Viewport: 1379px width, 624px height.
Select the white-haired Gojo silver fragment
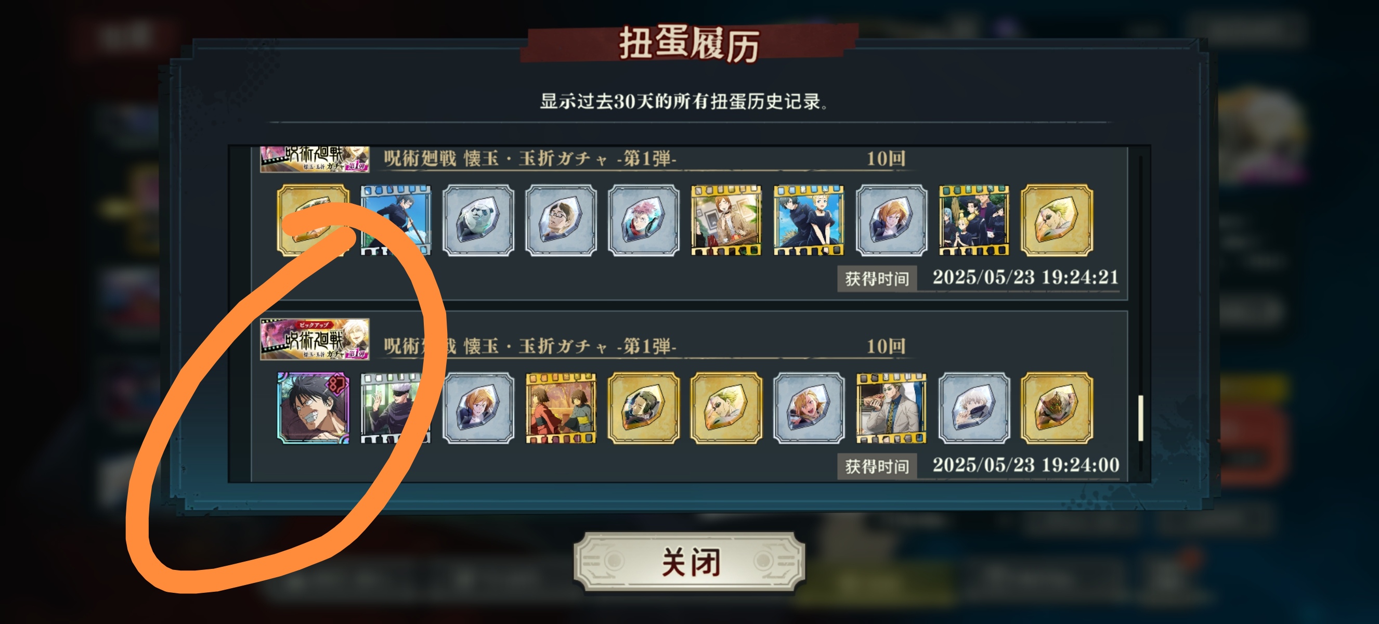click(x=974, y=408)
